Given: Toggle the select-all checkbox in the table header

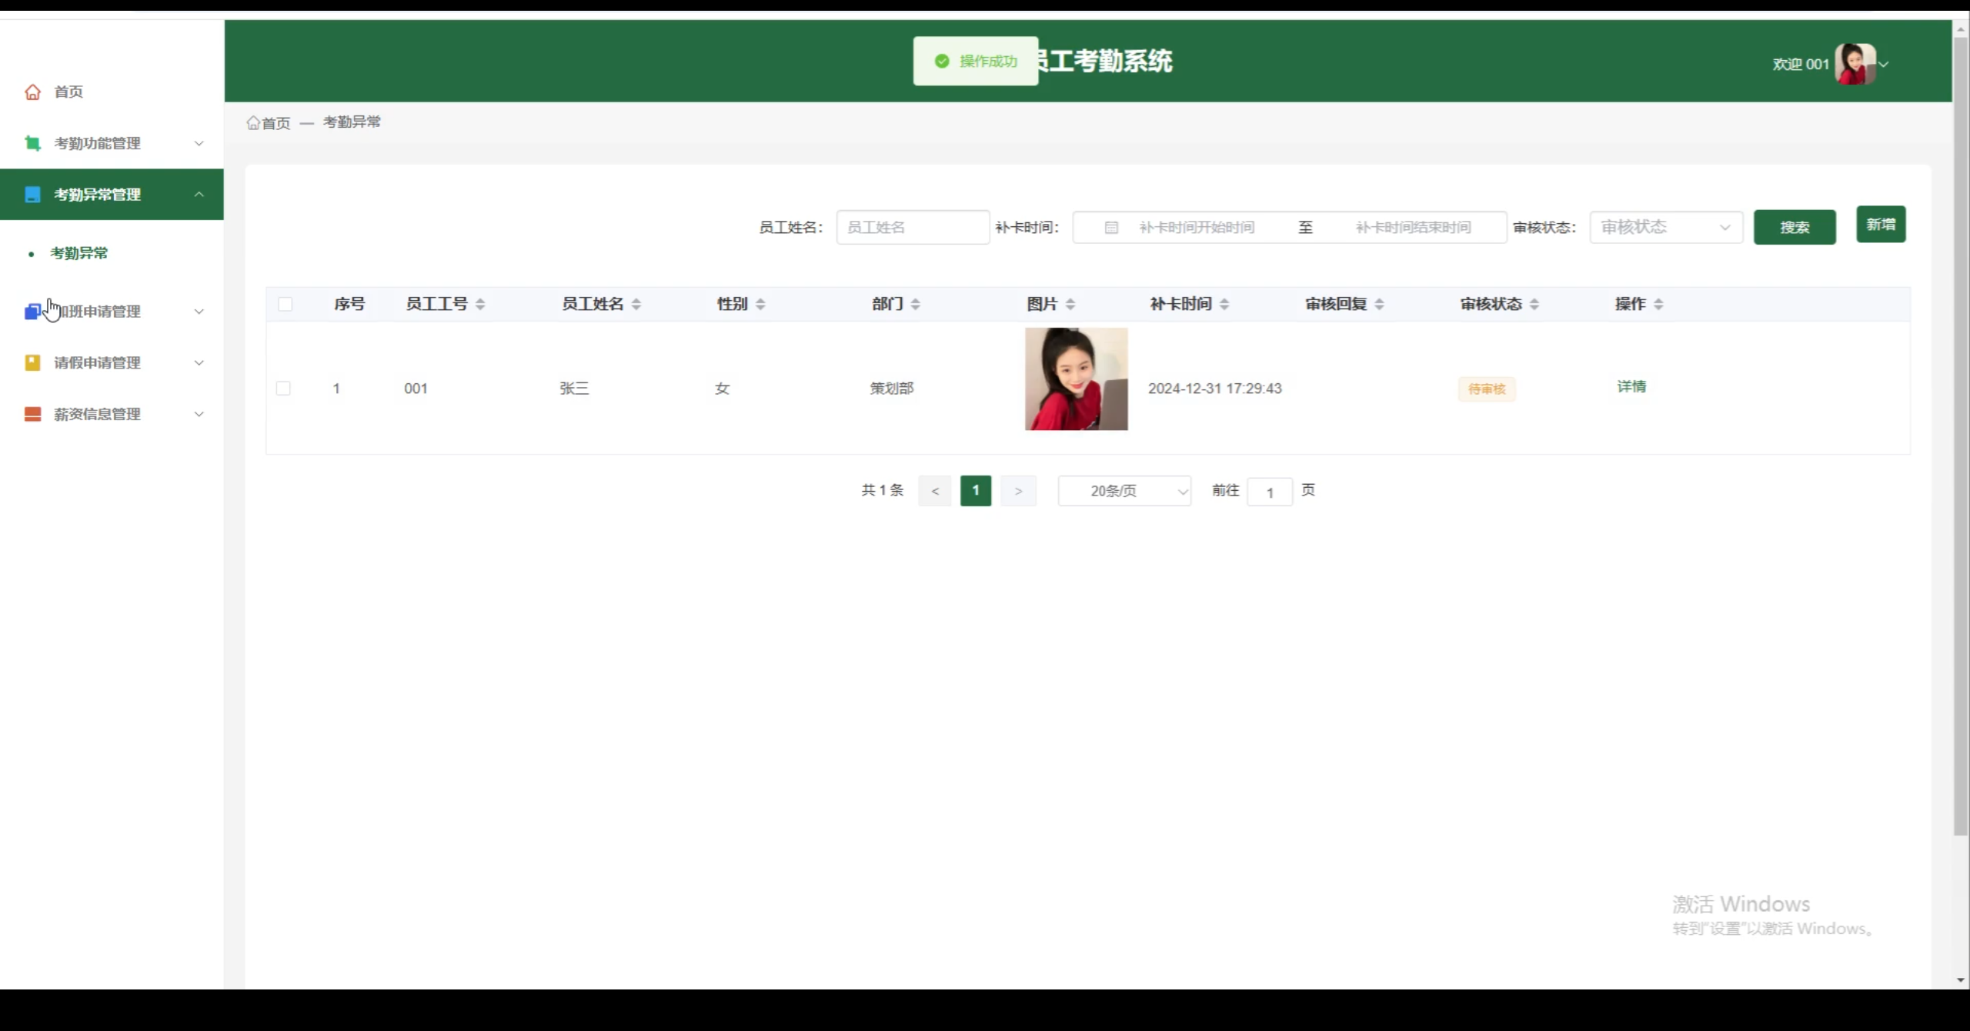Looking at the screenshot, I should click(x=285, y=304).
